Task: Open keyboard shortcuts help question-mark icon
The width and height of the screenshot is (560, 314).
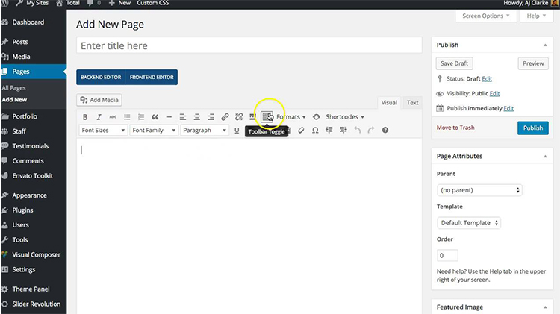Action: coord(385,131)
